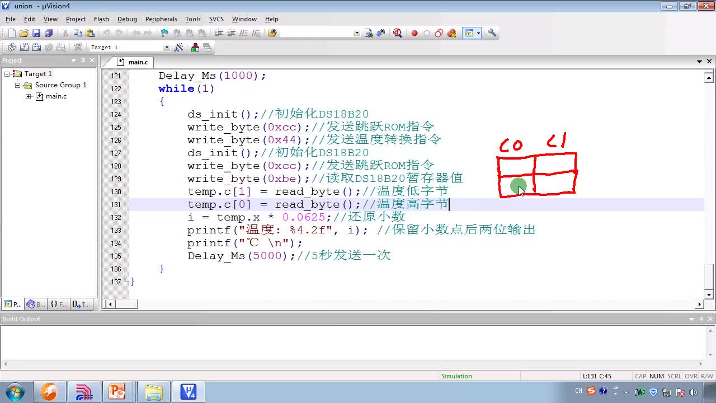
Task: Switch to Books tab in Project panel
Action: (x=36, y=304)
